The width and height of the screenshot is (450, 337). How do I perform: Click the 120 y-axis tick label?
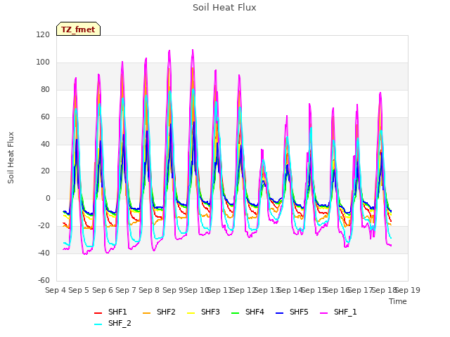pyautogui.click(x=43, y=35)
